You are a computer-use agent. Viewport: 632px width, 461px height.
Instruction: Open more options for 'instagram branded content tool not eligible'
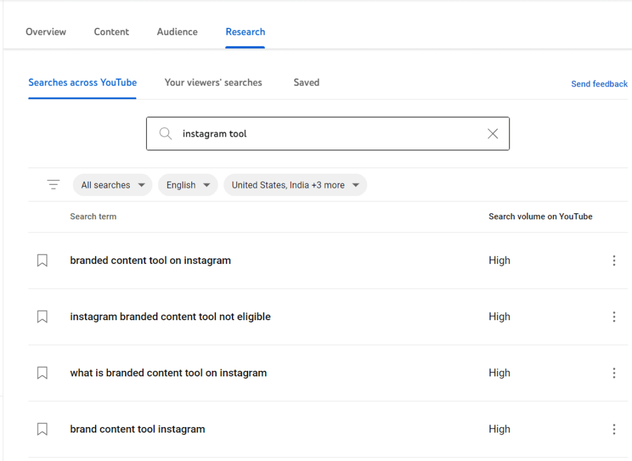(x=613, y=317)
